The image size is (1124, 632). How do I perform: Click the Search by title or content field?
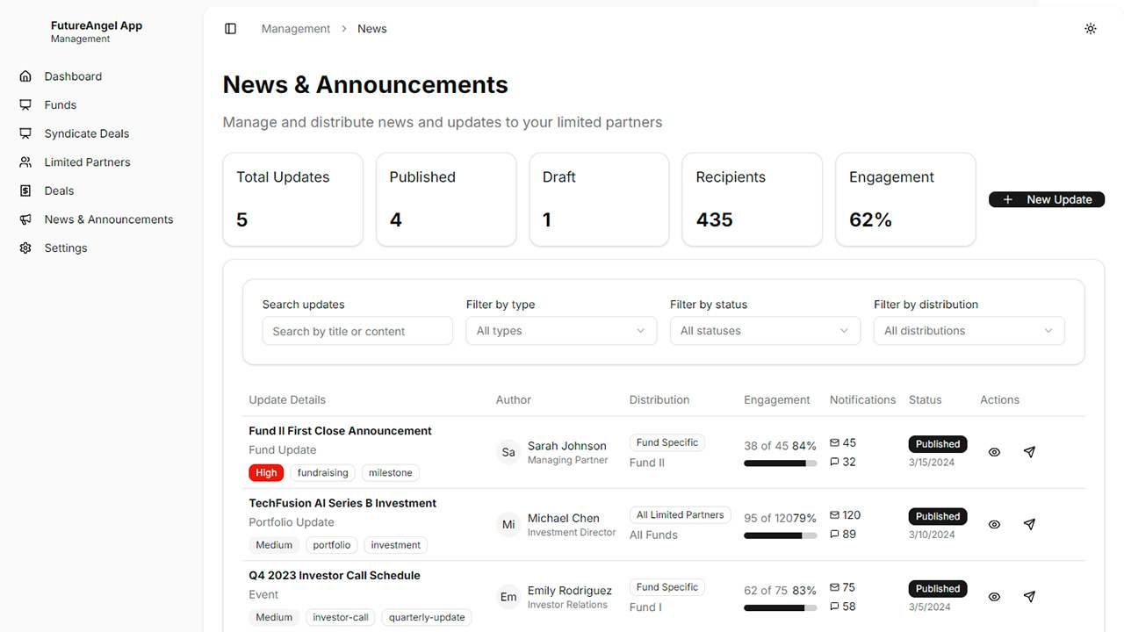click(357, 331)
